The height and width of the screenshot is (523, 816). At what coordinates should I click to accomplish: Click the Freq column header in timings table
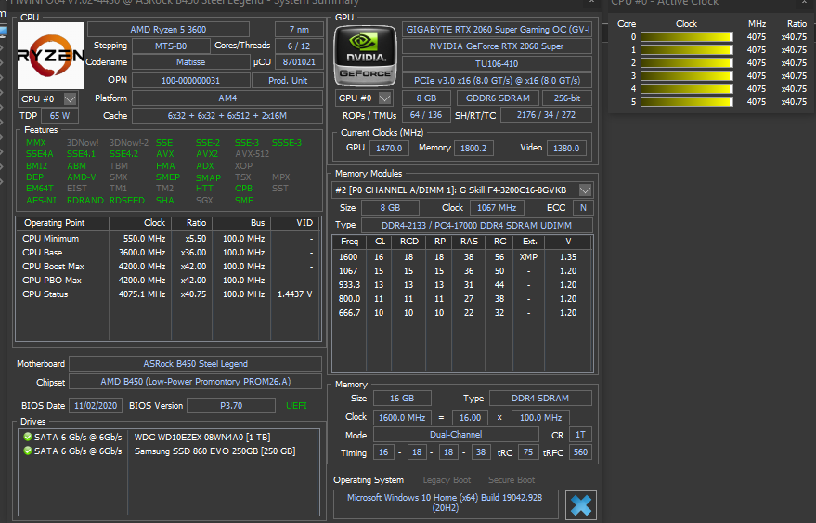pyautogui.click(x=349, y=242)
